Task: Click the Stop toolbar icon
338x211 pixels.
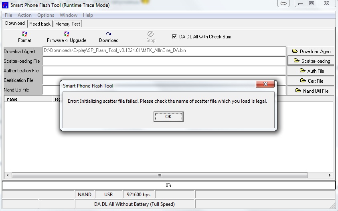Action: 151,34
